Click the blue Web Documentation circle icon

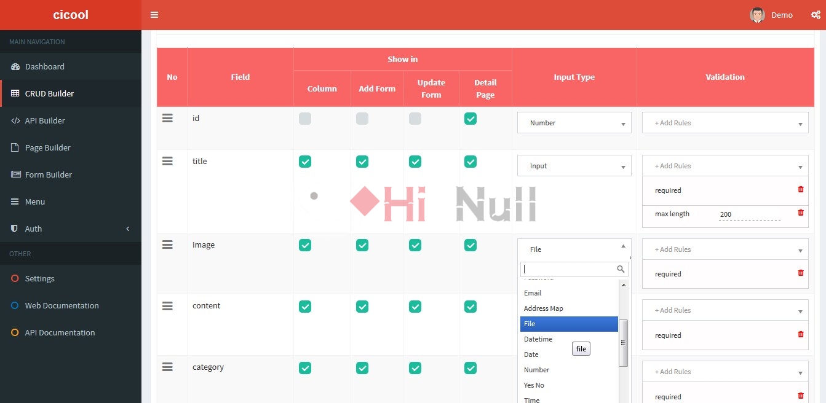click(x=15, y=305)
